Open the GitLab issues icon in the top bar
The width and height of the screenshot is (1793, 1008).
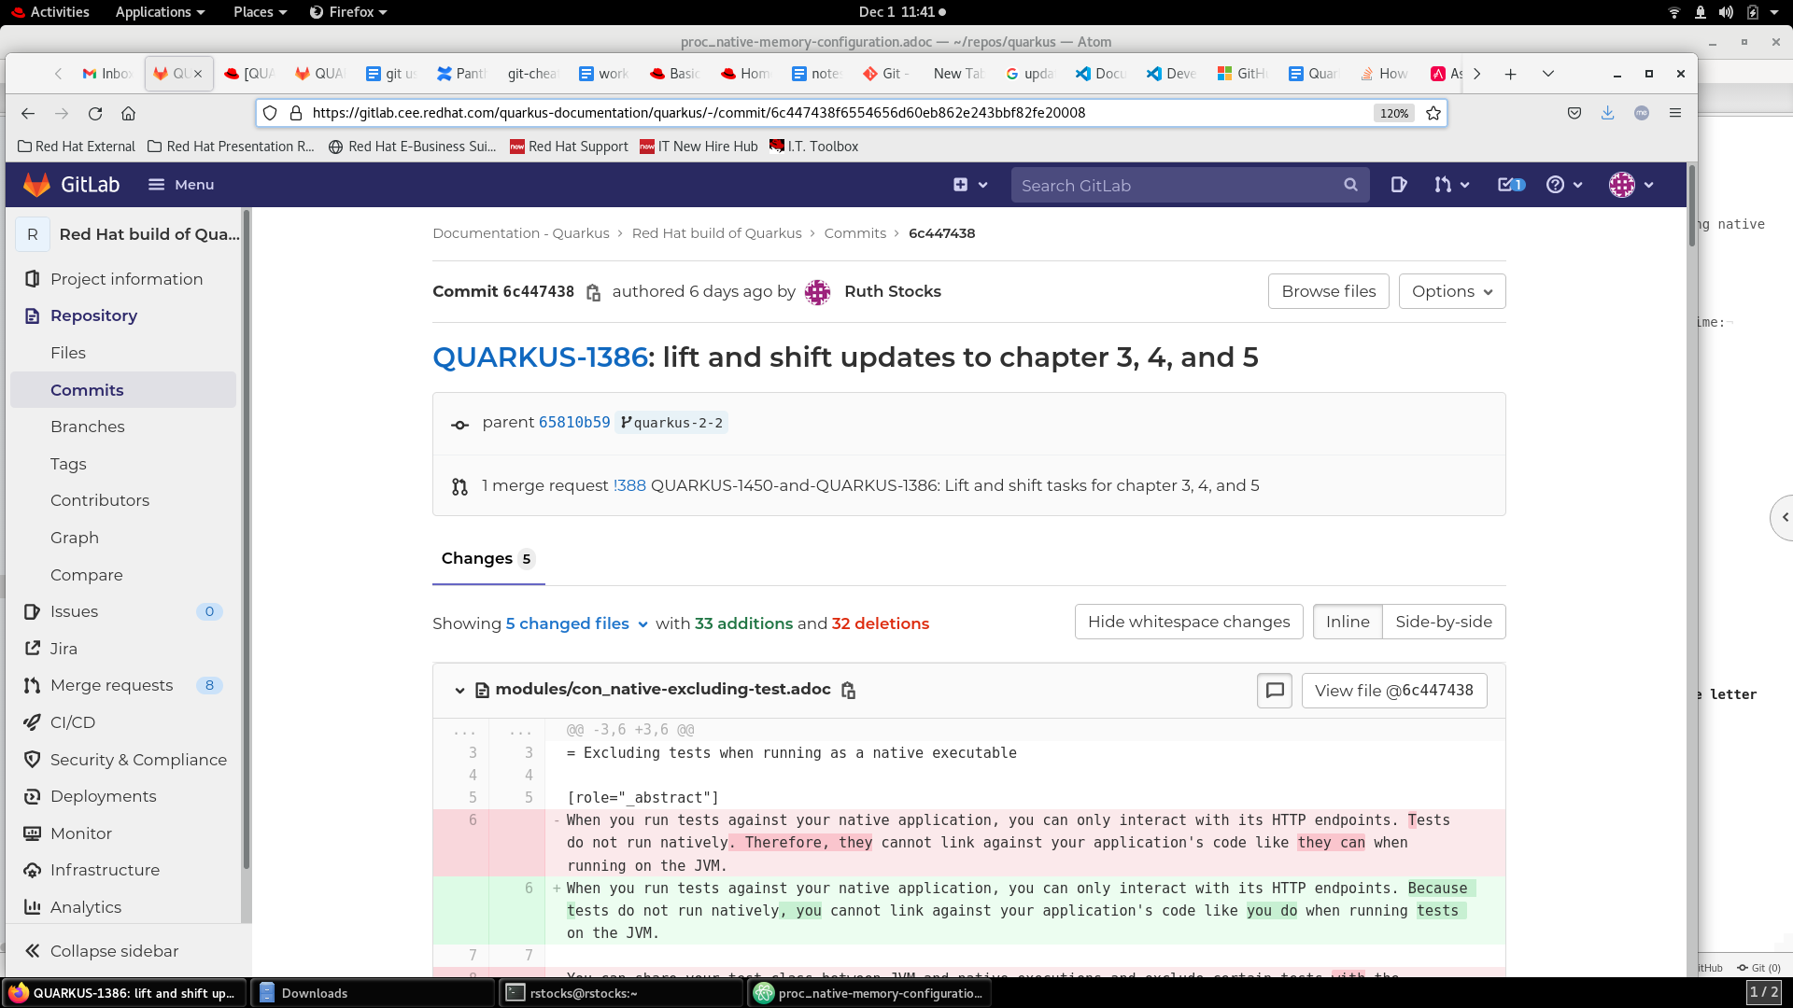(1398, 185)
